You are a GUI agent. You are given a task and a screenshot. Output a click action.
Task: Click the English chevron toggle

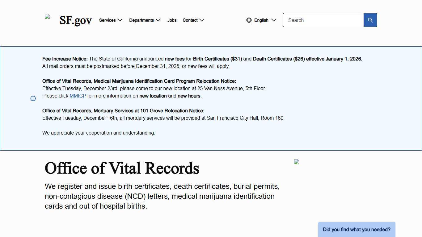click(x=274, y=20)
